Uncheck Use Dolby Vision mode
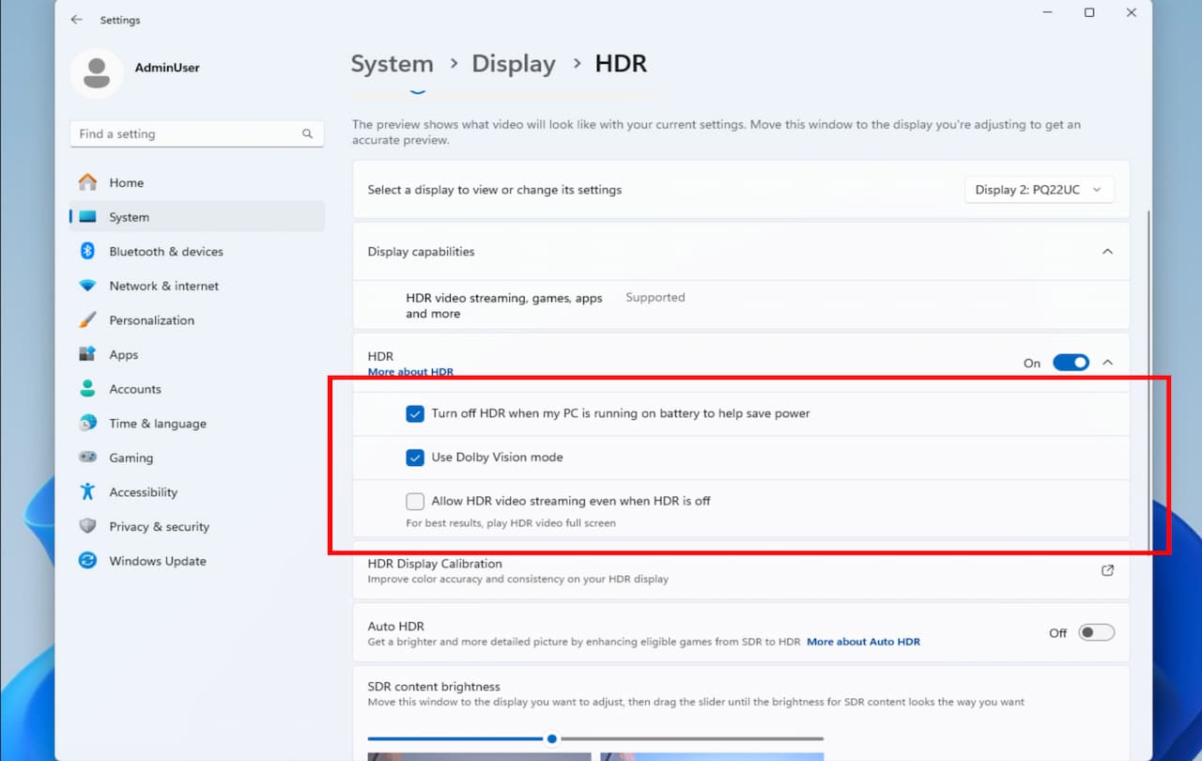Image resolution: width=1202 pixels, height=761 pixels. (415, 458)
